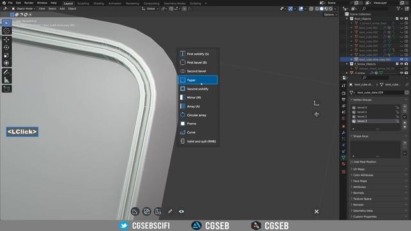Toggle visibility eye of selected bool_cube slice copy
Screen dimensions: 411x231
point(401,60)
